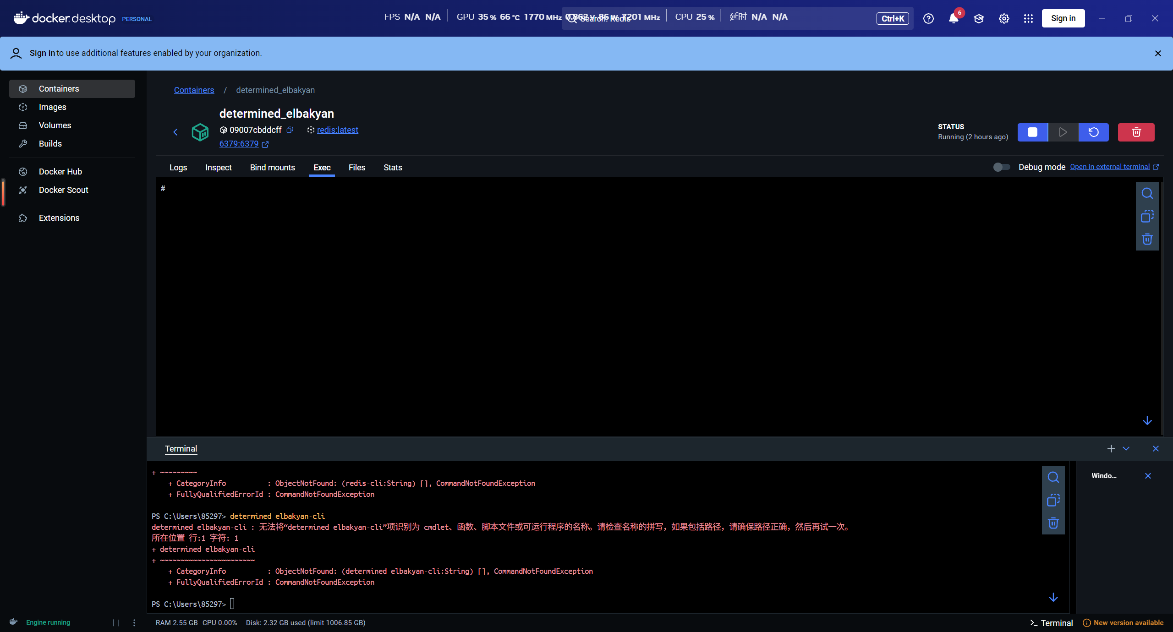The image size is (1173, 632).
Task: Clear the Exec terminal with trash icon
Action: pyautogui.click(x=1147, y=239)
